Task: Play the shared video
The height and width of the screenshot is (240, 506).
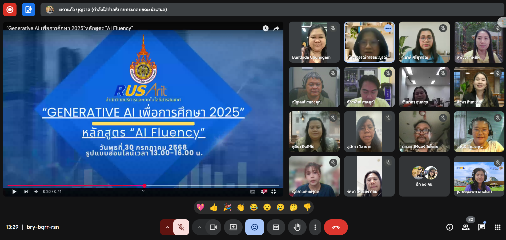Action: (x=14, y=191)
